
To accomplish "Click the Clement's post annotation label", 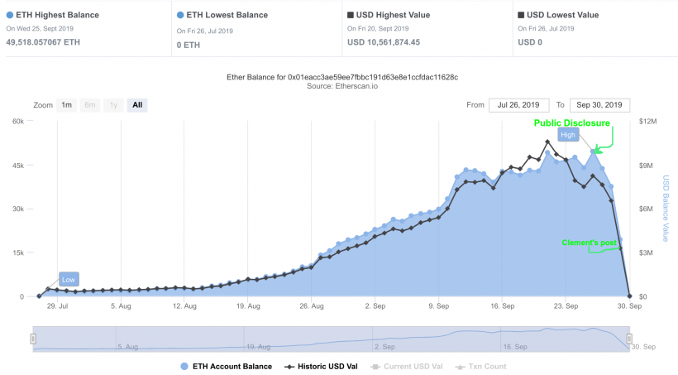I will coord(589,243).
